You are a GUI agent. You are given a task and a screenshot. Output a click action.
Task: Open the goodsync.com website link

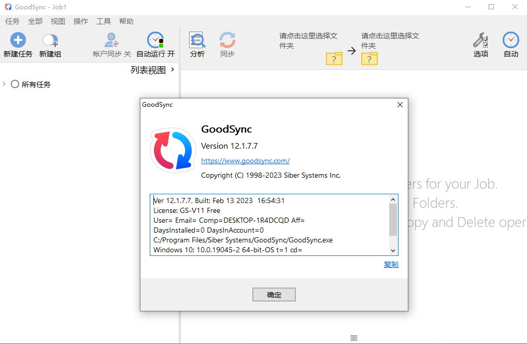(x=245, y=161)
